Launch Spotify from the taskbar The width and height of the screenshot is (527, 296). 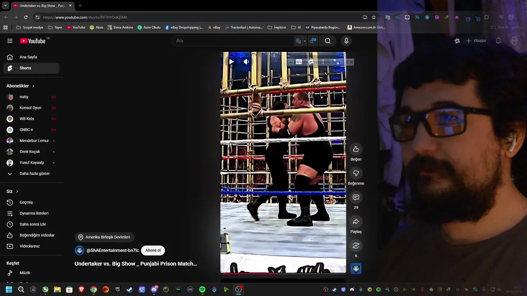tap(202, 289)
